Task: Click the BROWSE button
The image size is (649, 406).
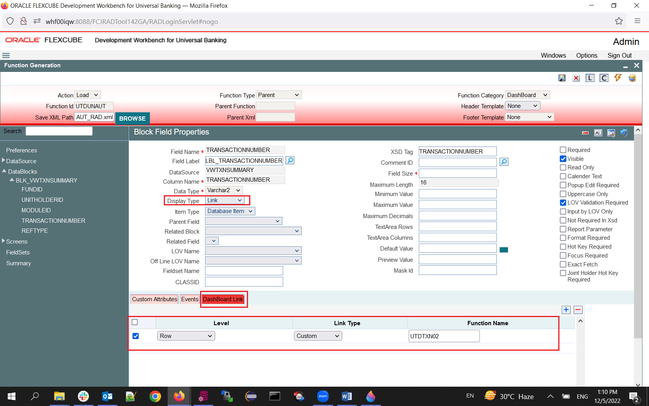Action: (x=133, y=118)
